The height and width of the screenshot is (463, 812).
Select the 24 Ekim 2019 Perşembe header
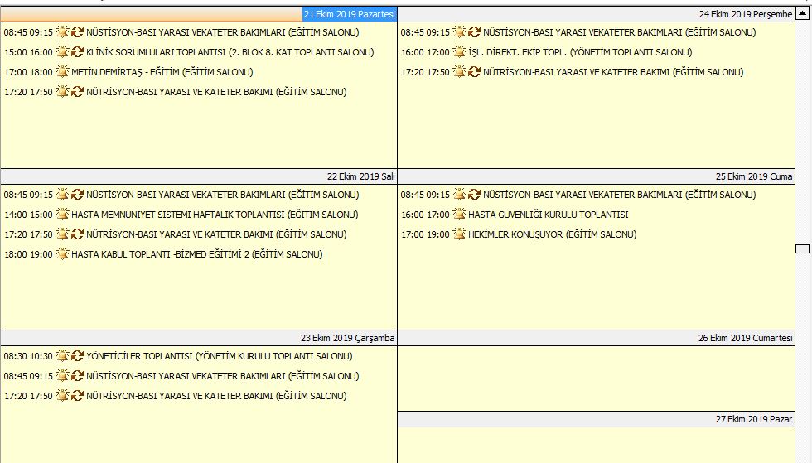[746, 14]
